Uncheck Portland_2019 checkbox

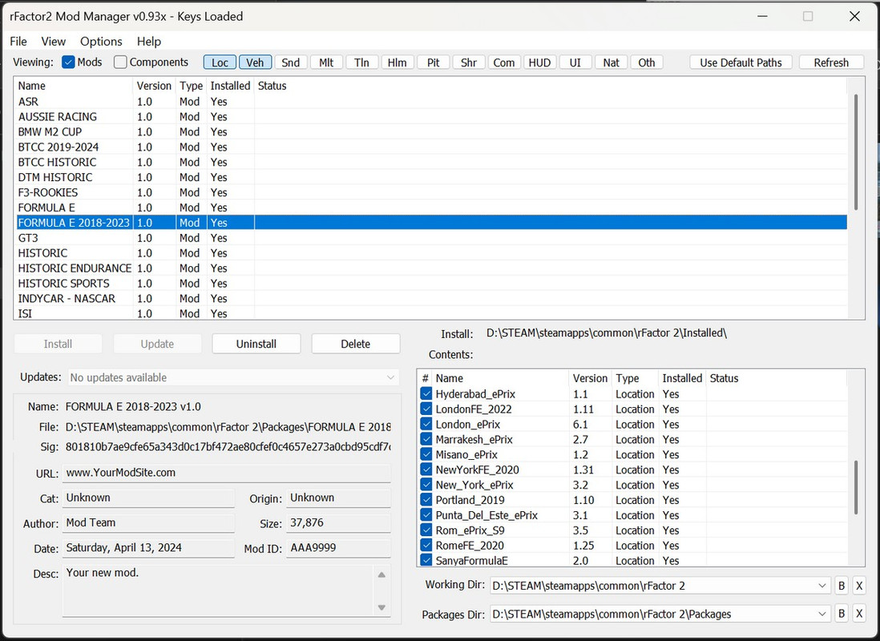pos(426,499)
